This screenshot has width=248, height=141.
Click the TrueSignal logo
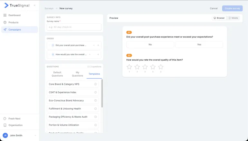(x=17, y=5)
